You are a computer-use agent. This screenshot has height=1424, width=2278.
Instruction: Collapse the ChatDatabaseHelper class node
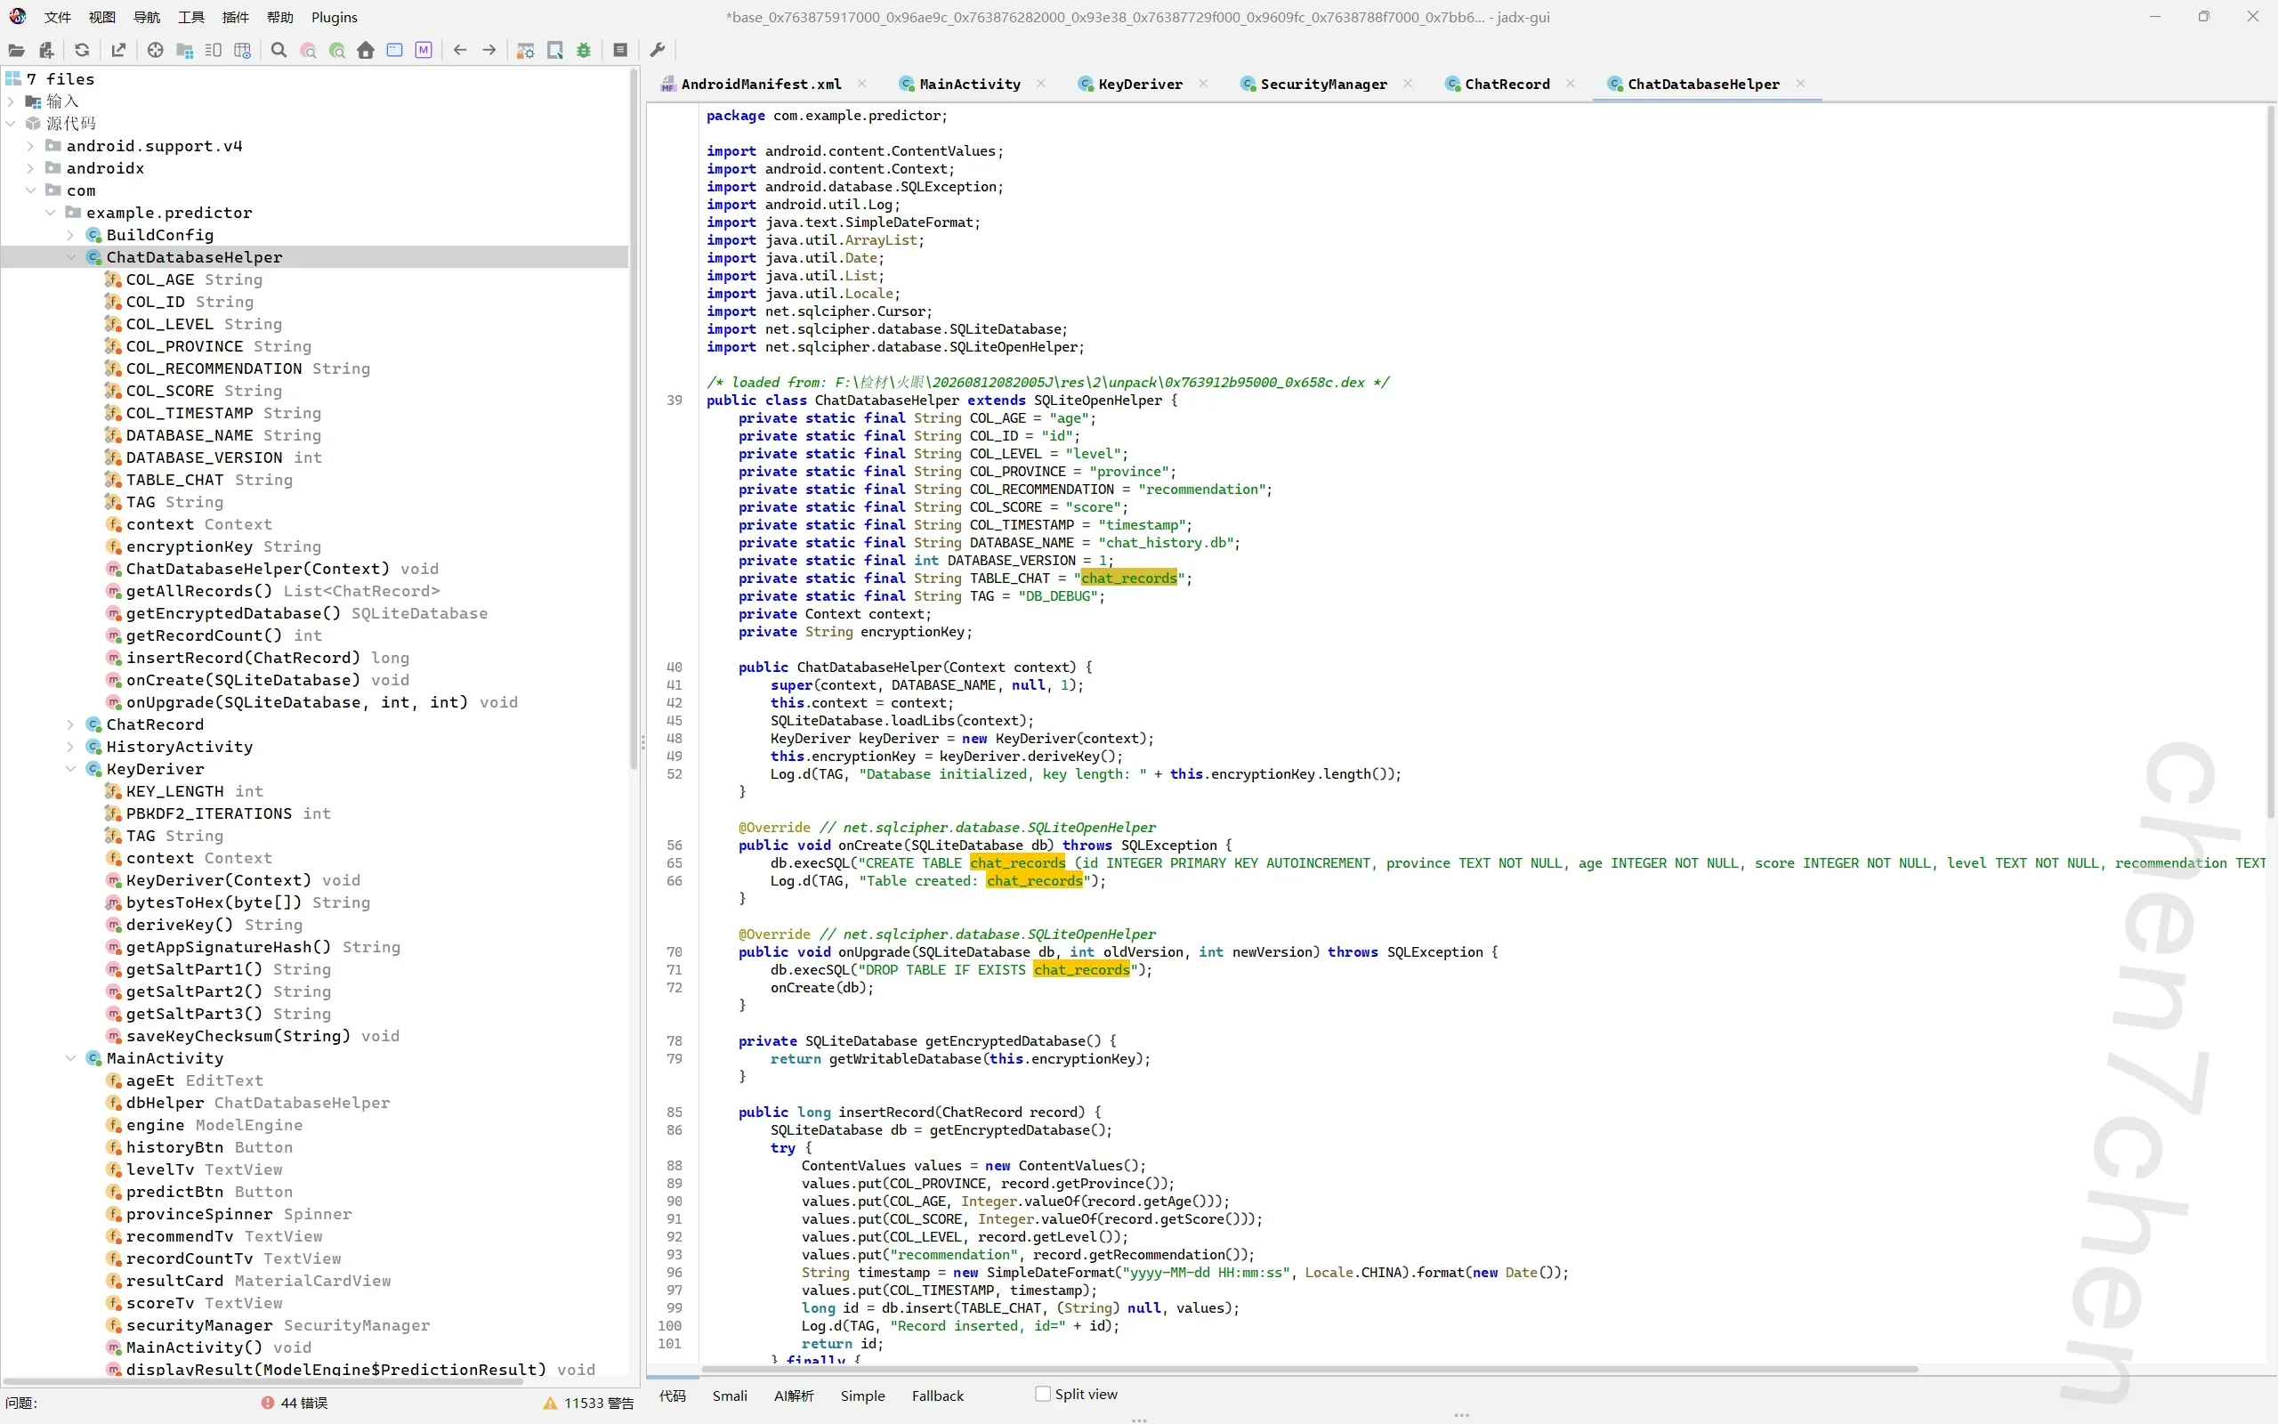pyautogui.click(x=69, y=257)
